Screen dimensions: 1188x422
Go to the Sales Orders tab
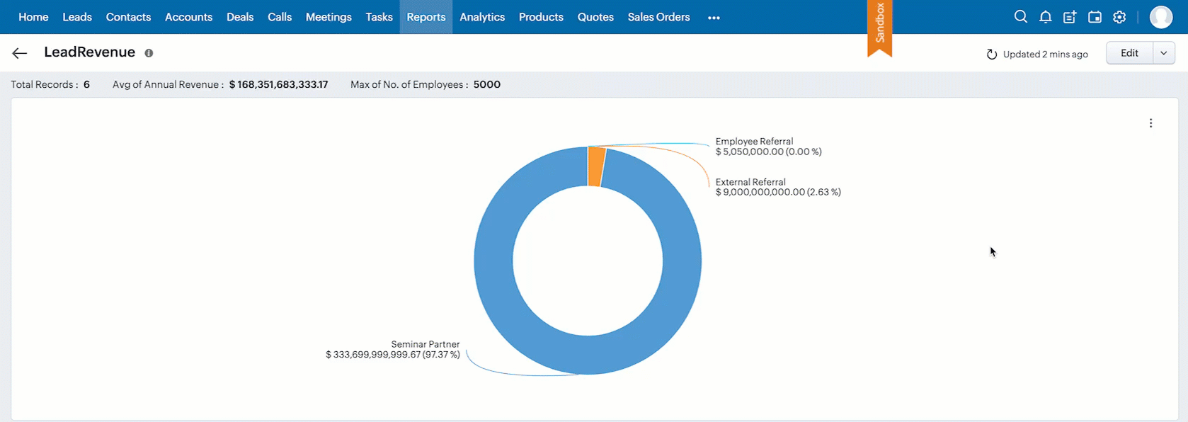pyautogui.click(x=658, y=17)
